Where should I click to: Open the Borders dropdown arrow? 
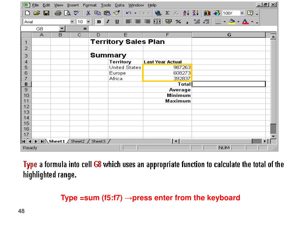[224, 22]
